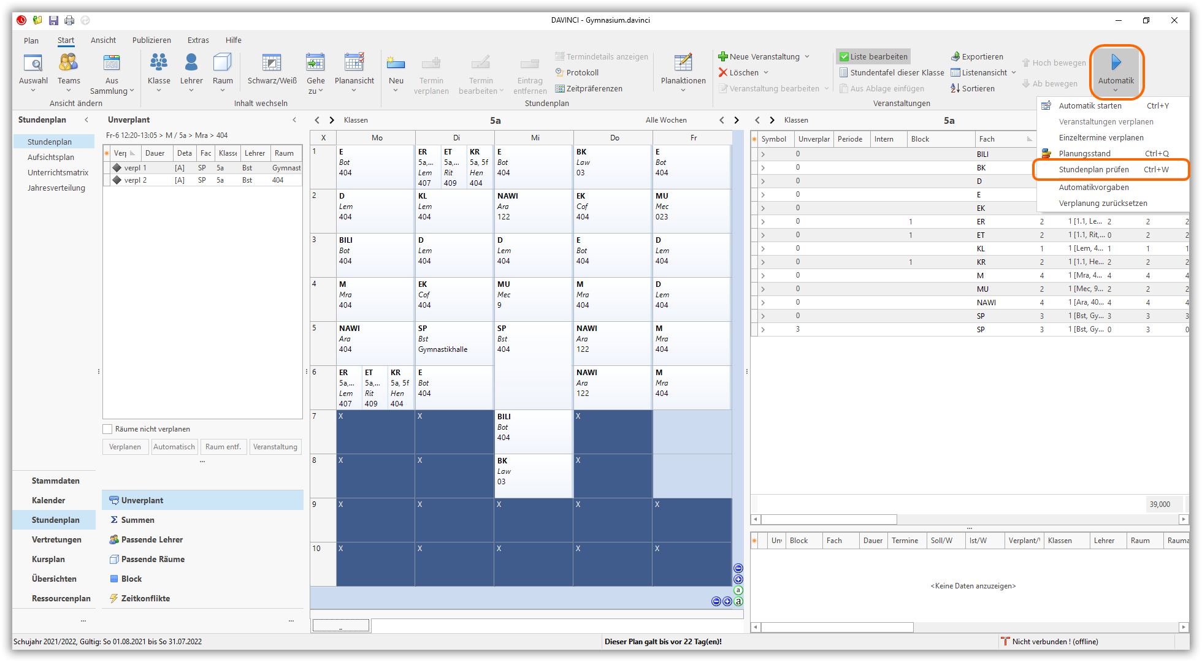Screen dimensions: 1202x662
Task: Select Stundenplan prüfen menu entry
Action: tap(1094, 169)
